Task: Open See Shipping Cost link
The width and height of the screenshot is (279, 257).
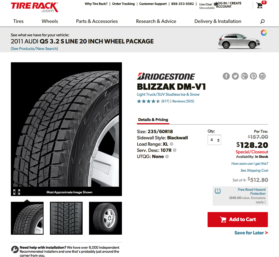Action: 254,170
